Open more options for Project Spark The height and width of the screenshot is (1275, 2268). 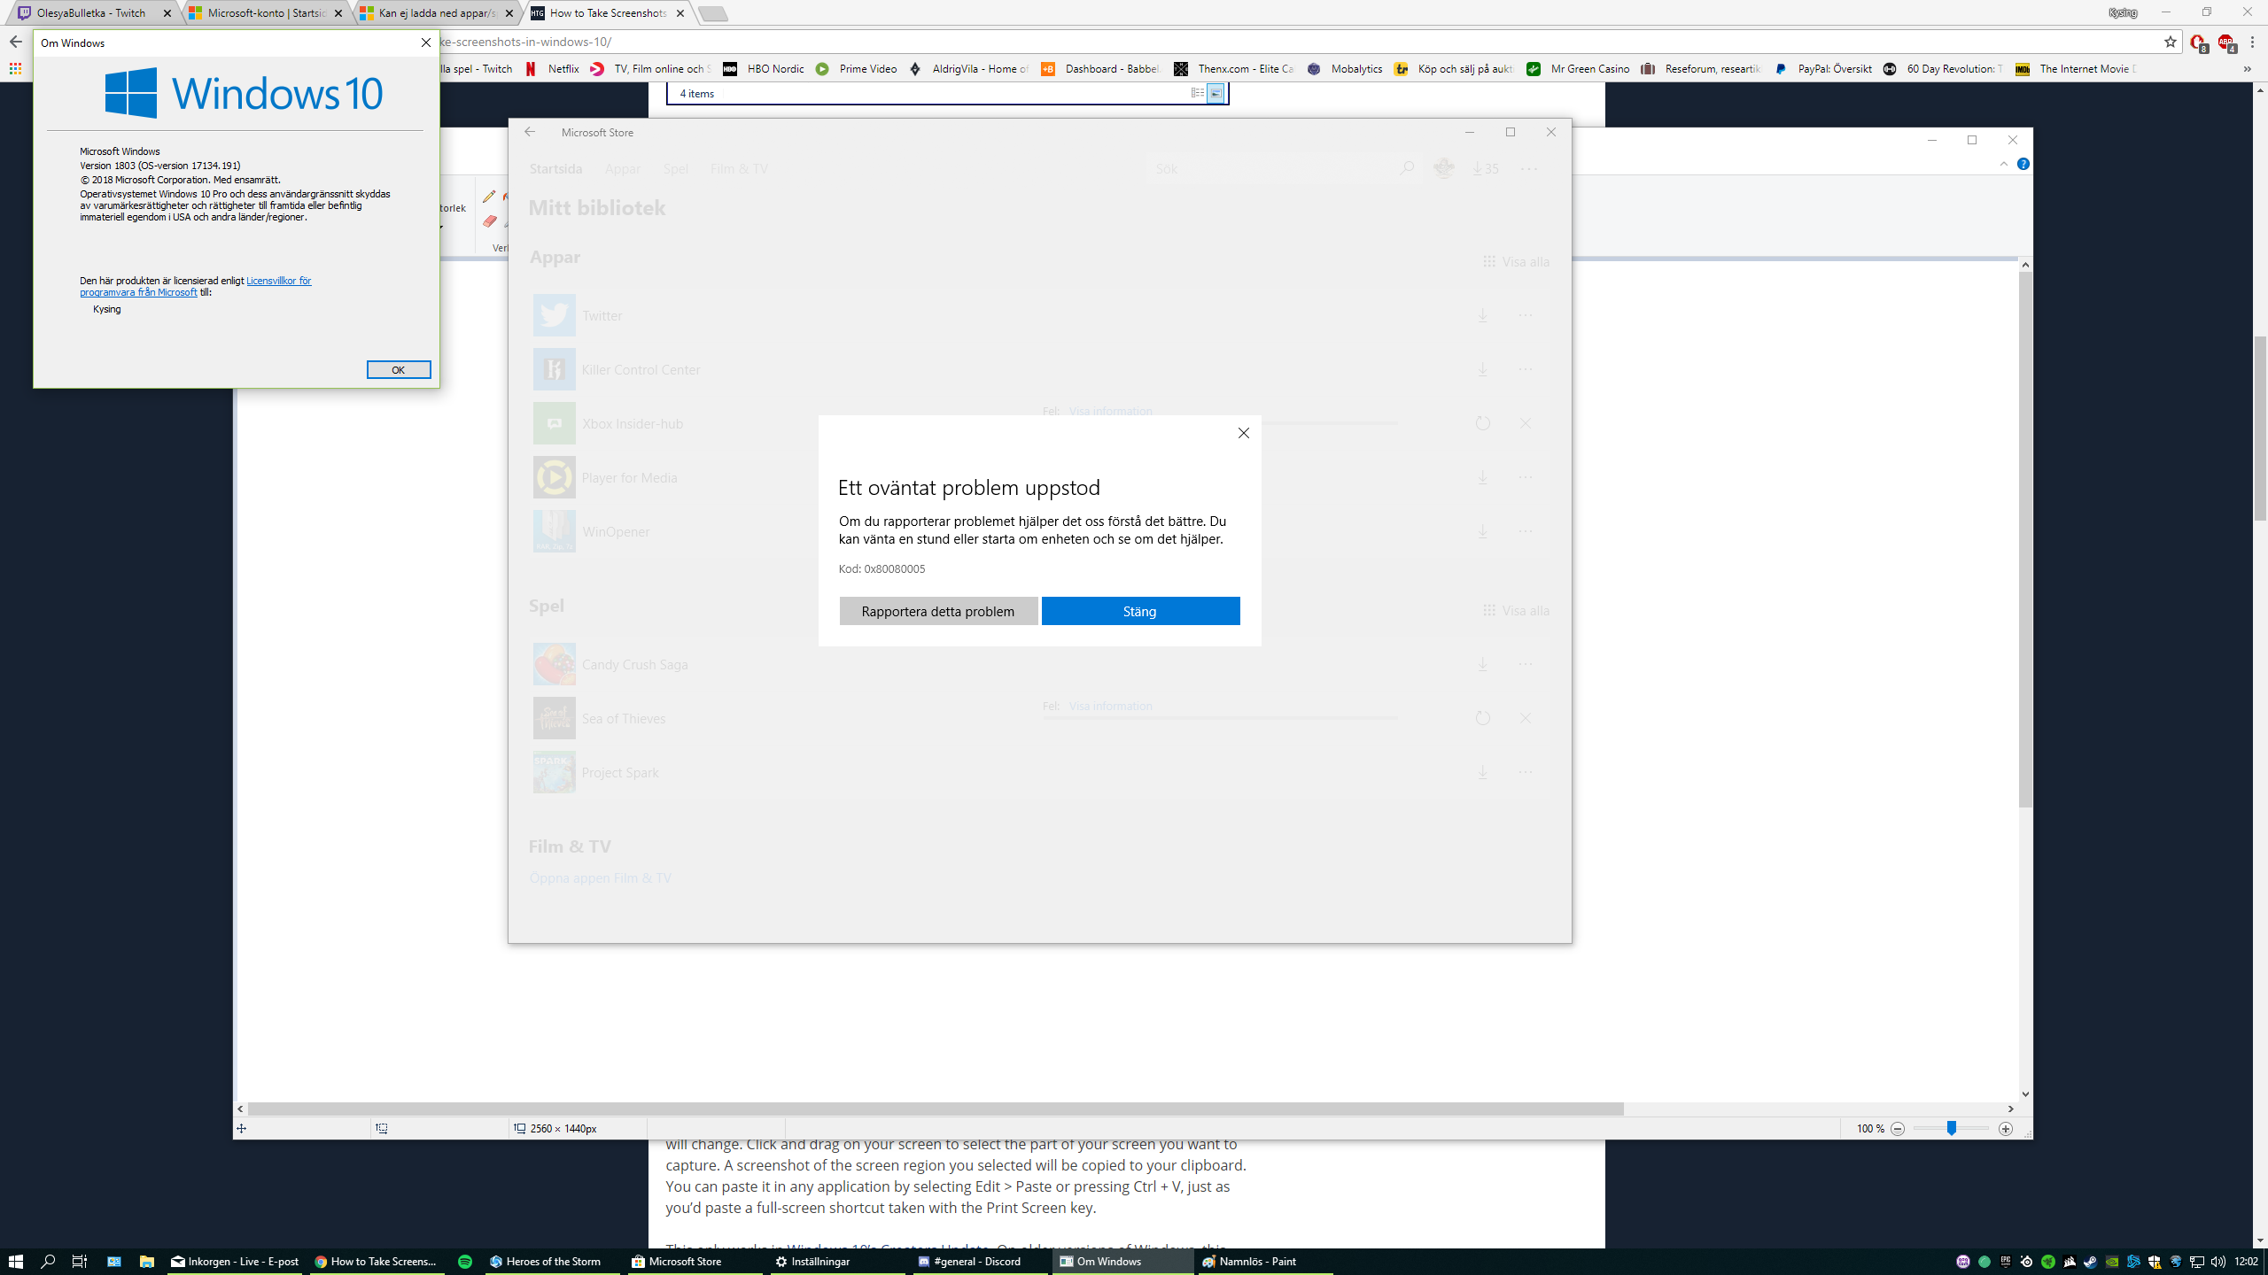(x=1526, y=772)
